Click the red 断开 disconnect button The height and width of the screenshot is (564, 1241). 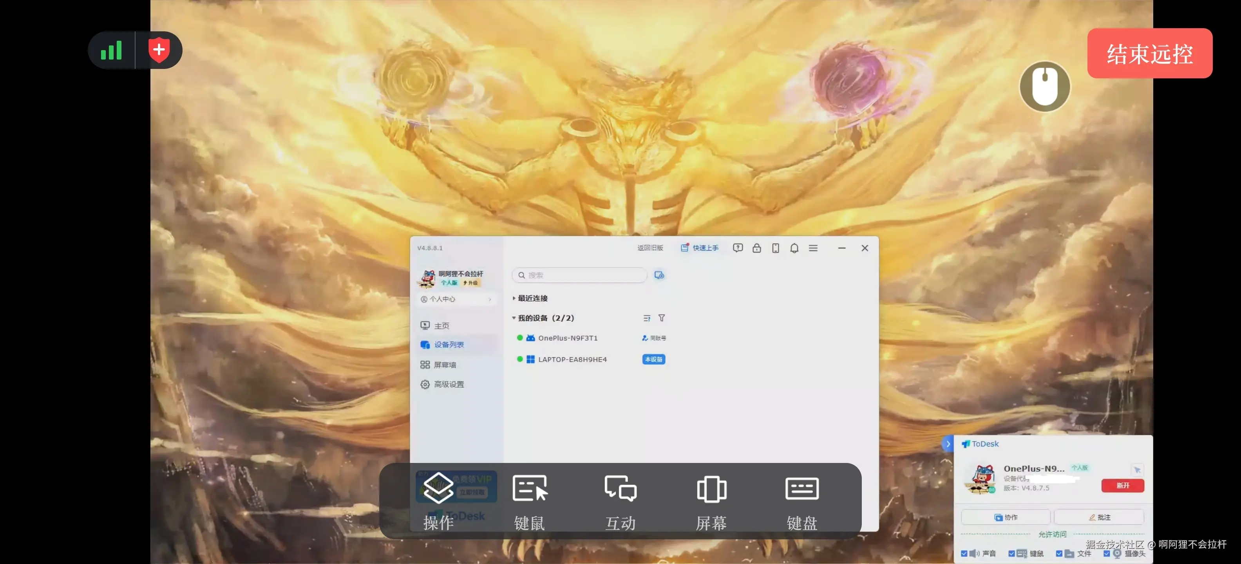point(1122,486)
